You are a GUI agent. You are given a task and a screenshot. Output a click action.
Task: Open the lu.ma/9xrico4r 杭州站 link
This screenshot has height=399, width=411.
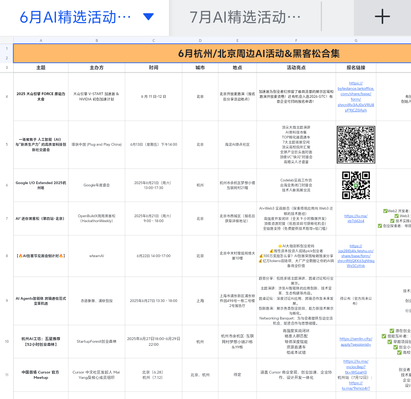point(356,386)
